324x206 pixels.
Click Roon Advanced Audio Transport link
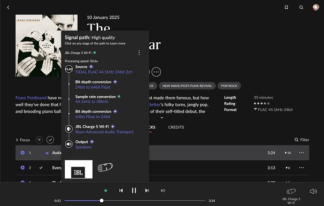104,132
